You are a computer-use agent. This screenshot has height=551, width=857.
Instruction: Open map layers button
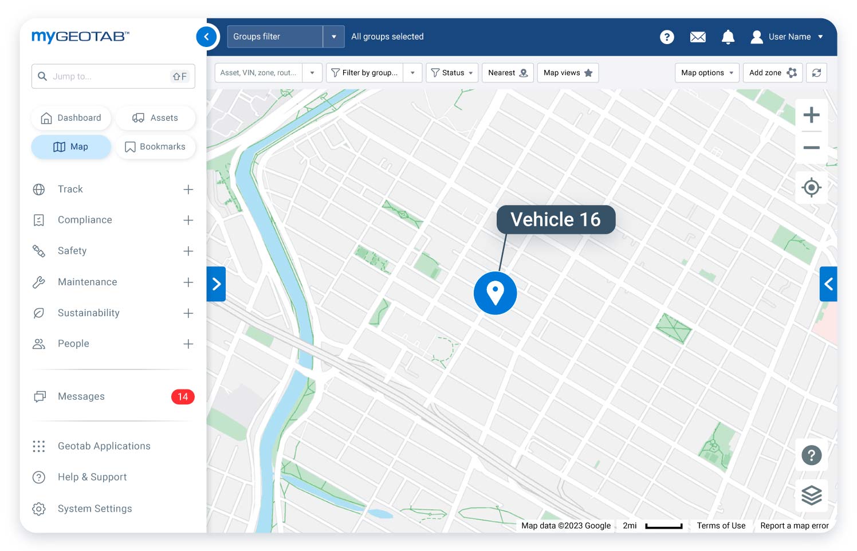pos(811,495)
